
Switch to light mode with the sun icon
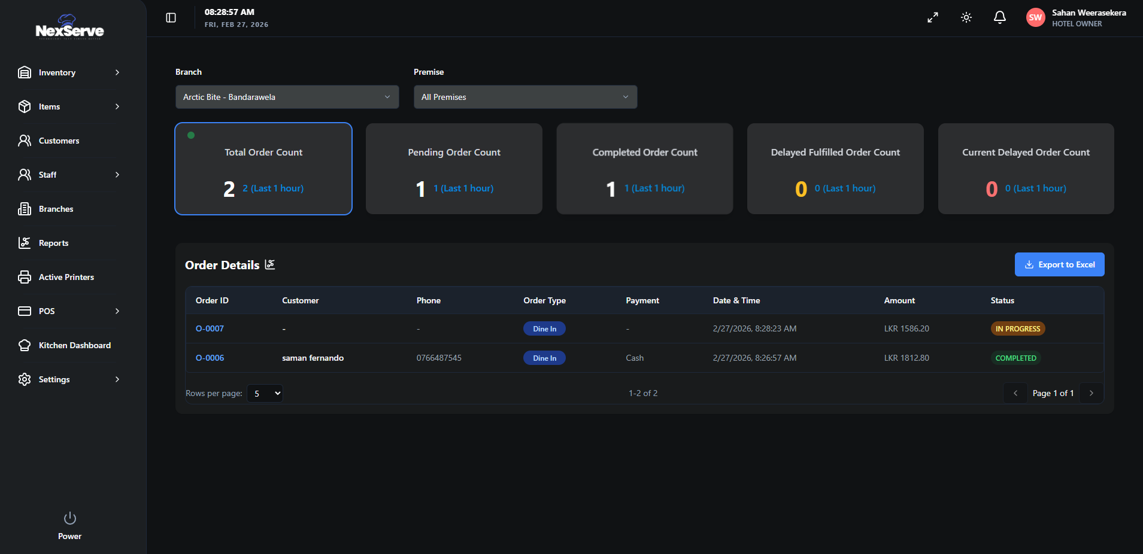coord(966,17)
